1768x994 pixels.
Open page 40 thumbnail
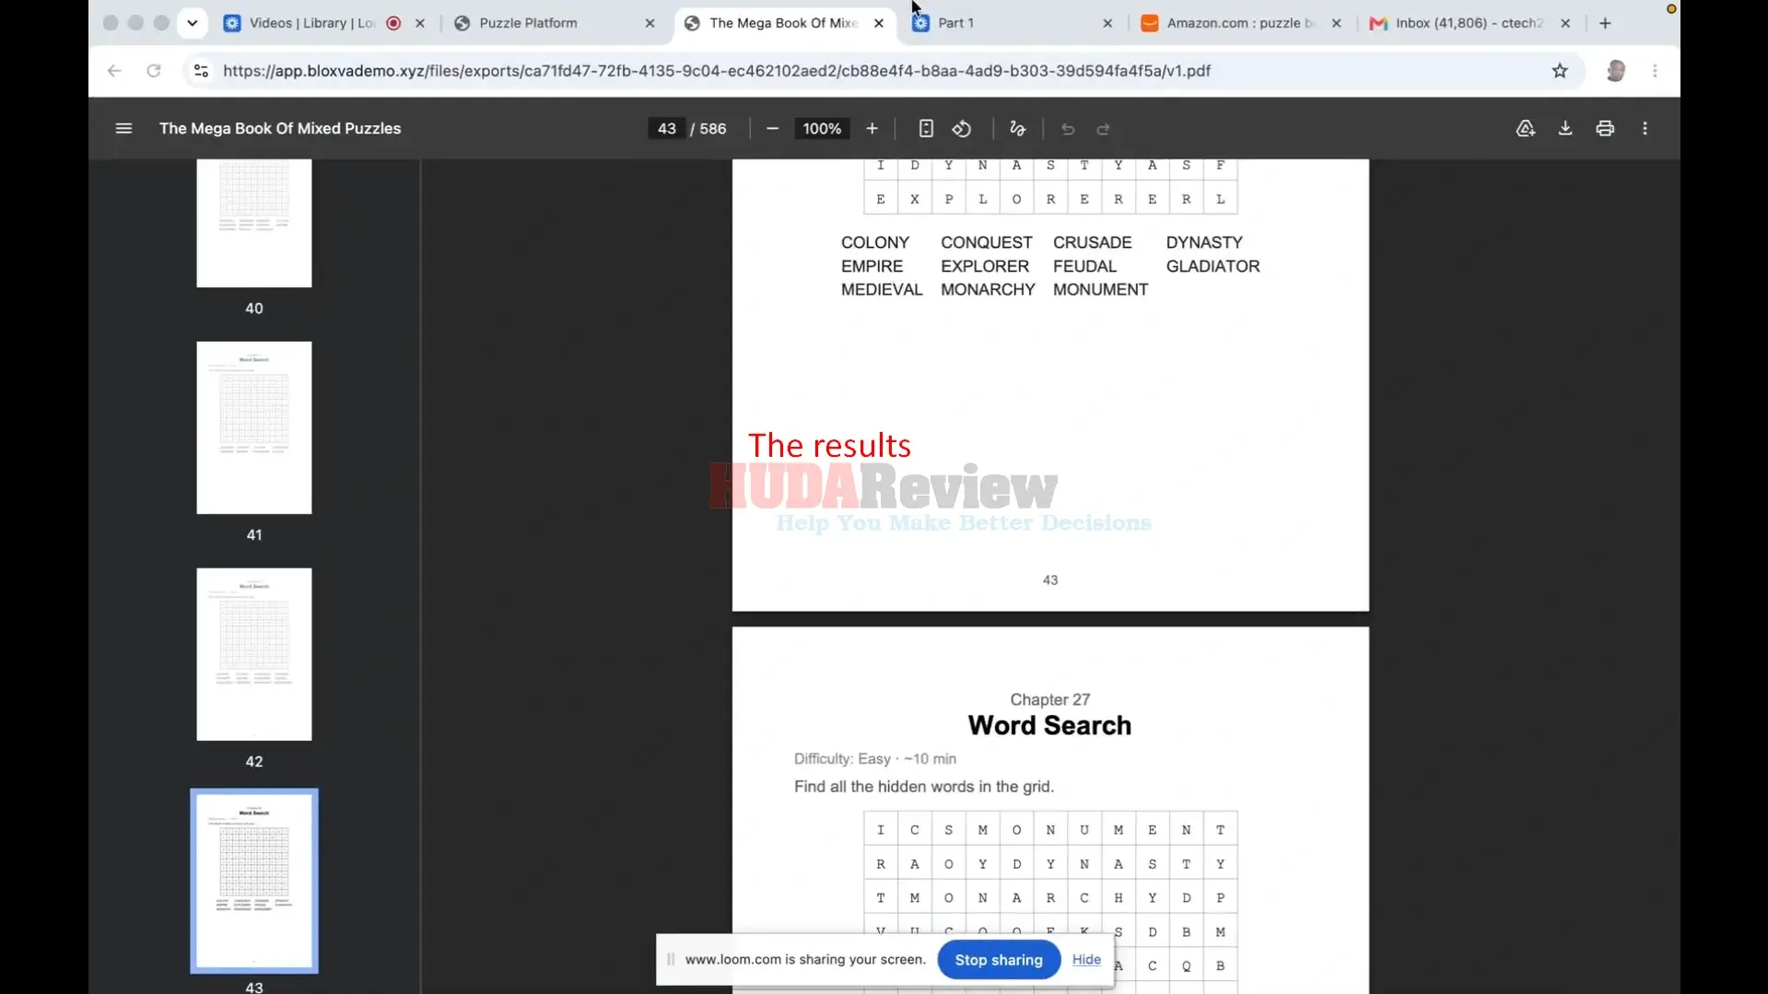click(x=254, y=223)
